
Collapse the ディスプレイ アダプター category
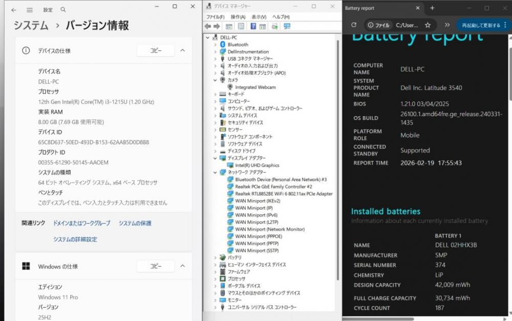click(x=215, y=158)
